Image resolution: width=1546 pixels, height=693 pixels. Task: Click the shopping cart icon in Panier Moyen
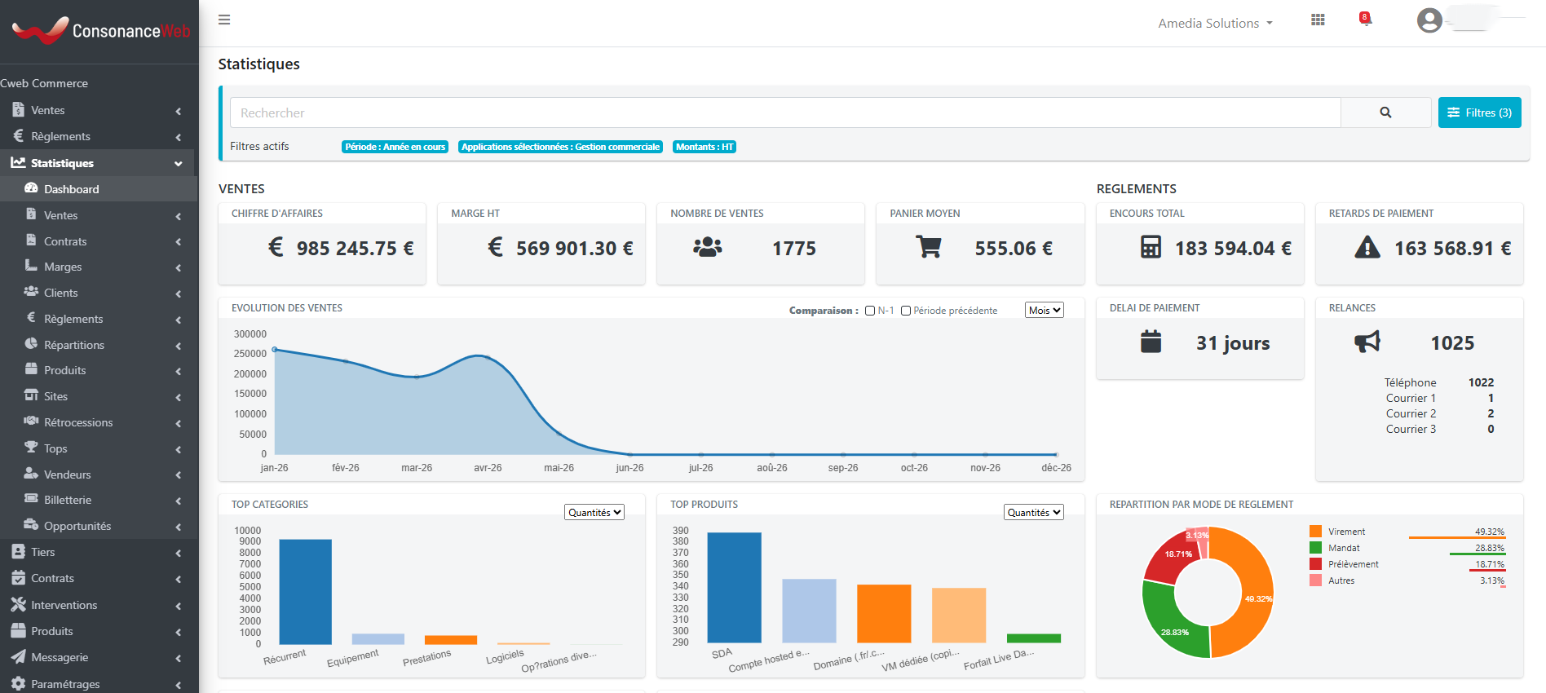coord(929,246)
